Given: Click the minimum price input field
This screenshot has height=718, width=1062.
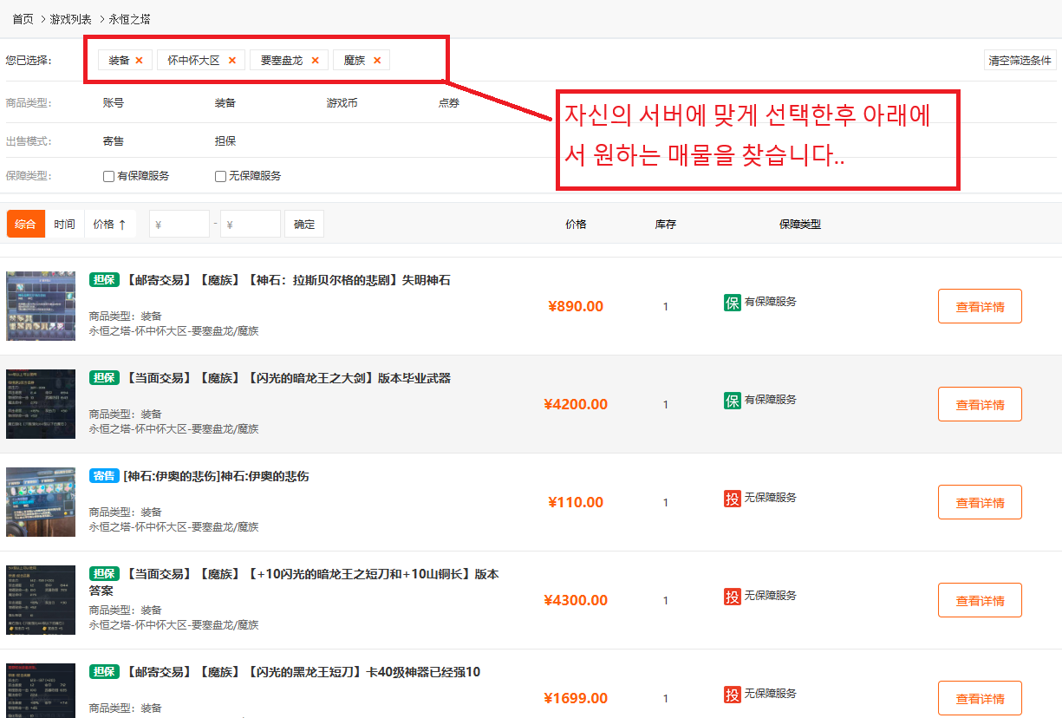Looking at the screenshot, I should 179,225.
